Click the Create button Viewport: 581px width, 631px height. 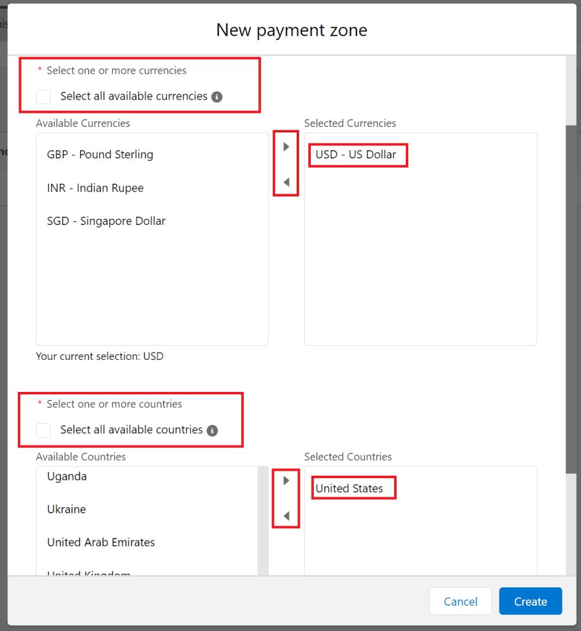tap(530, 601)
